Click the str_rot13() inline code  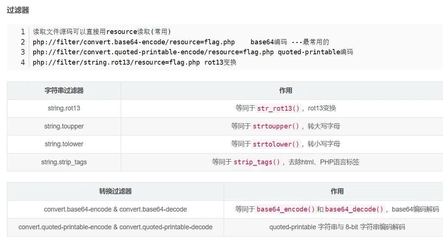click(x=279, y=109)
